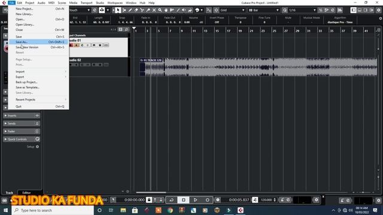Open the Windows Start menu
The width and height of the screenshot is (383, 215).
click(x=5, y=210)
